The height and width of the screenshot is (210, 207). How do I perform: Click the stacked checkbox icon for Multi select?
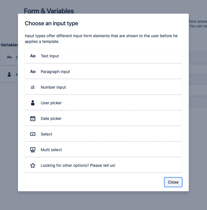[x=33, y=150]
